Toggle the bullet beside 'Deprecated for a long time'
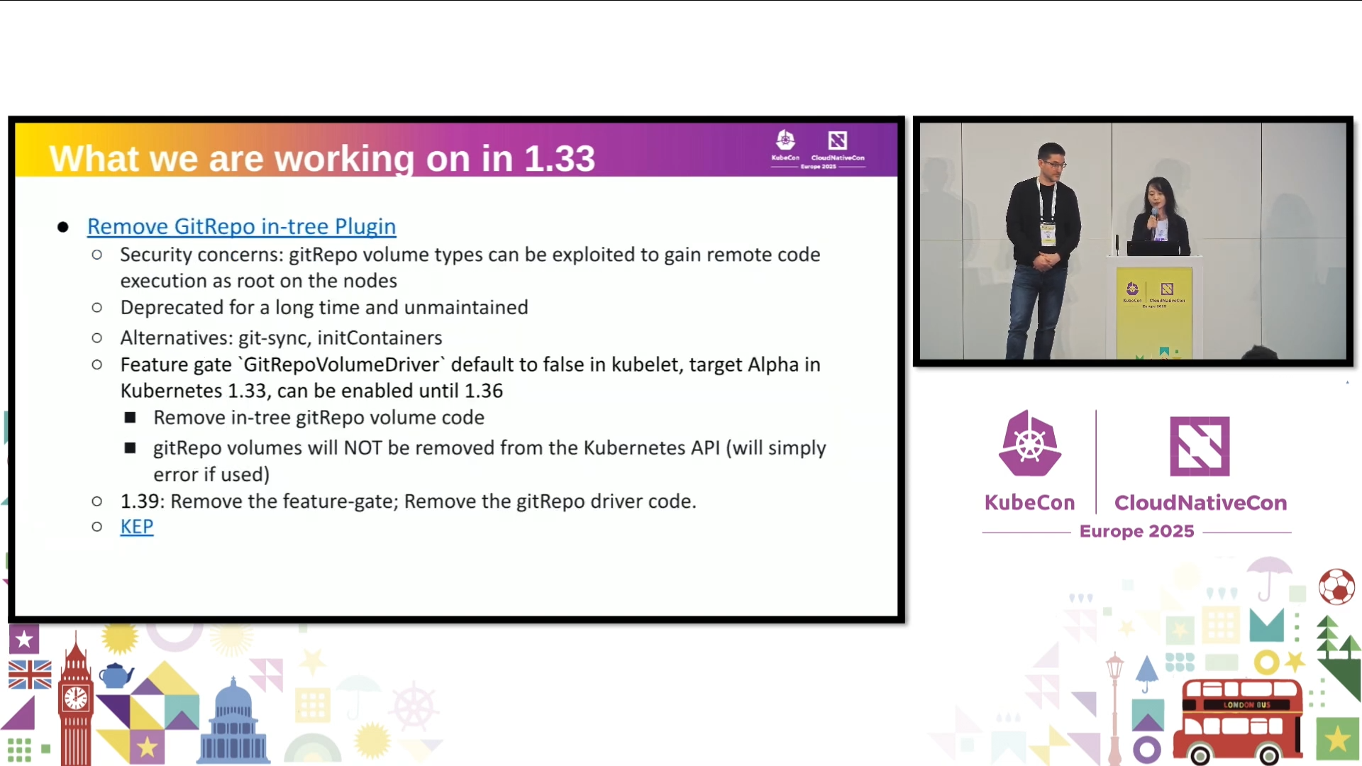This screenshot has width=1362, height=766. click(97, 308)
